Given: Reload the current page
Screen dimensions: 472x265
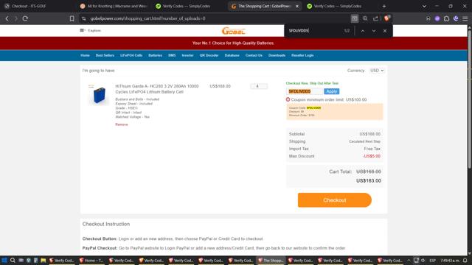Looking at the screenshot, I should pos(25,18).
